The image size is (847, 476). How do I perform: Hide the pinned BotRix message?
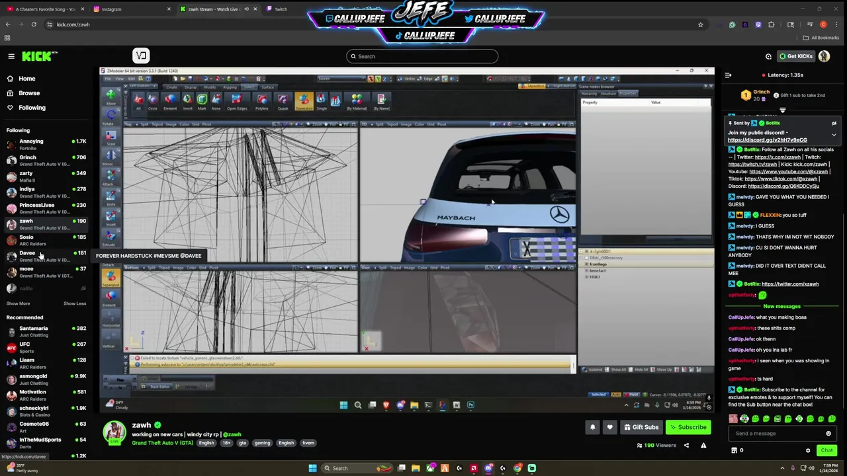pyautogui.click(x=834, y=123)
